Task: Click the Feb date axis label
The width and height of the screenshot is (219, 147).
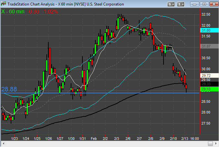Action: (94, 139)
